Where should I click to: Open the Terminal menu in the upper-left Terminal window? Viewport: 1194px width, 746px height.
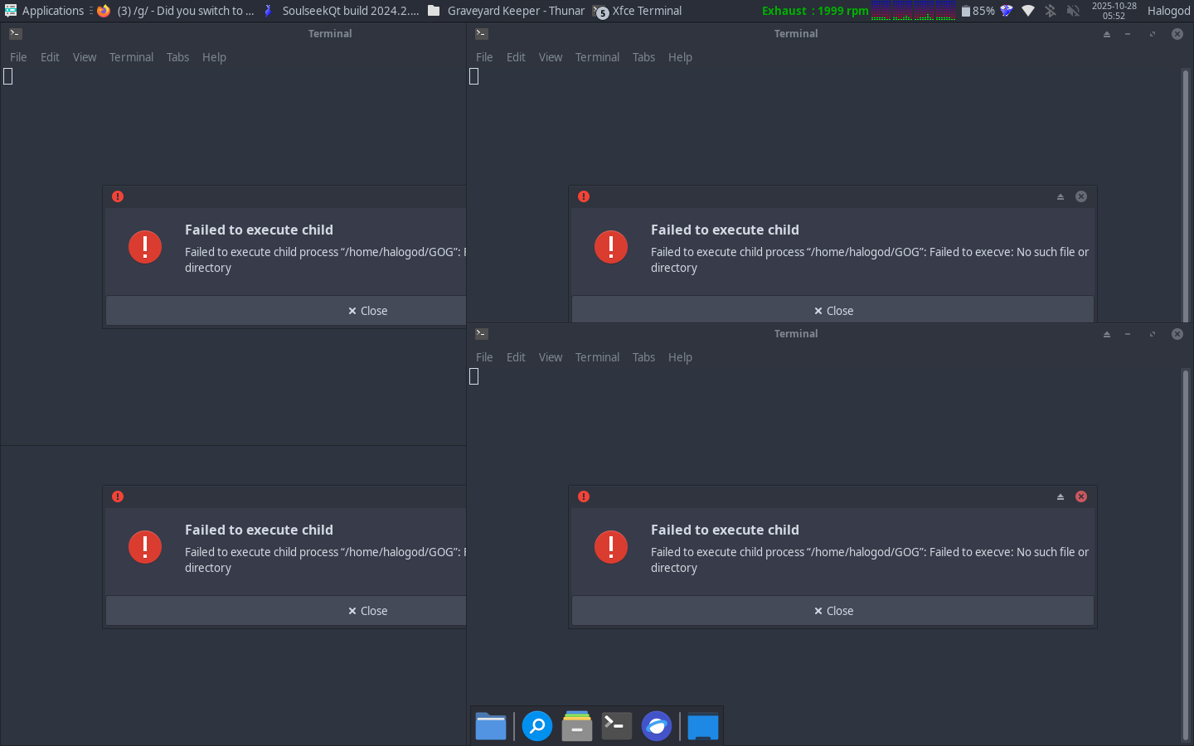coord(131,57)
